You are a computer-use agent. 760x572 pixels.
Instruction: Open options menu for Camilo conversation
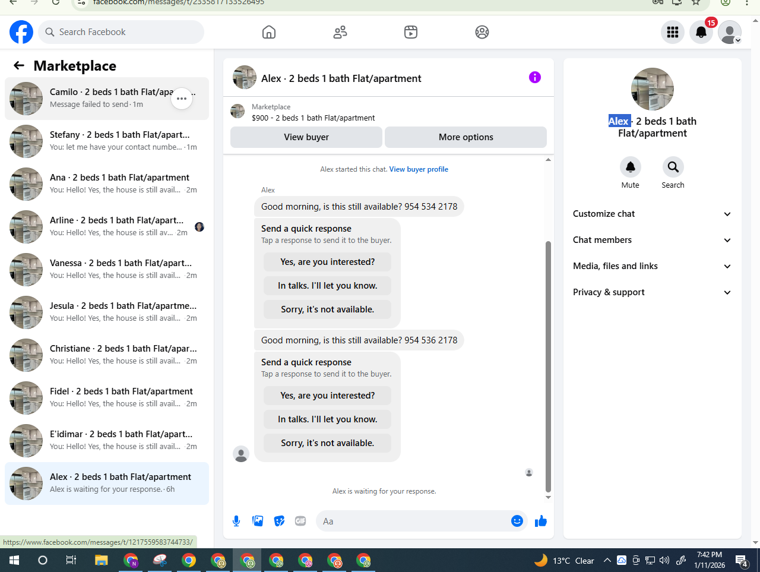point(182,99)
